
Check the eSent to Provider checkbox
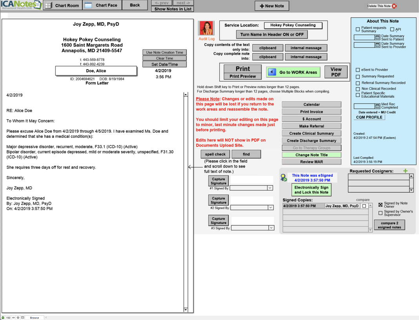click(x=358, y=70)
